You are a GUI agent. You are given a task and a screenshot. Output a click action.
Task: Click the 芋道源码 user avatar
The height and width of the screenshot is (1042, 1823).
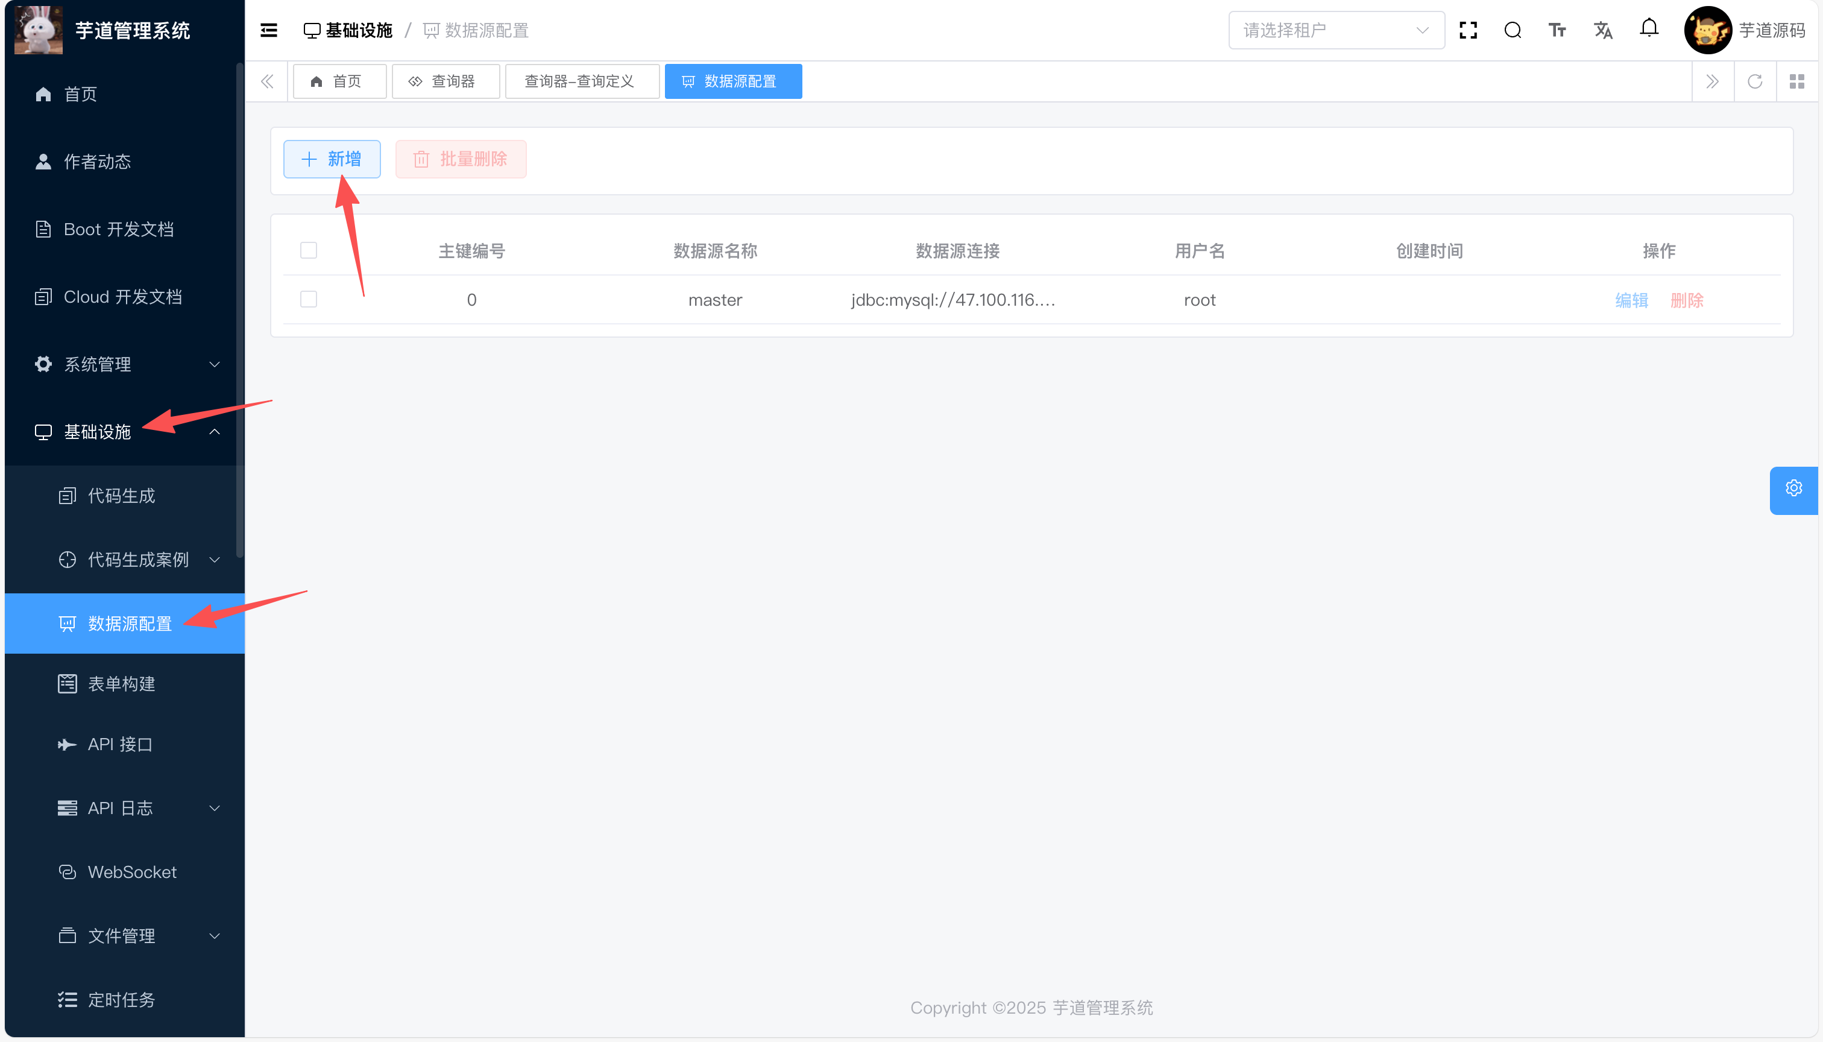pos(1708,30)
